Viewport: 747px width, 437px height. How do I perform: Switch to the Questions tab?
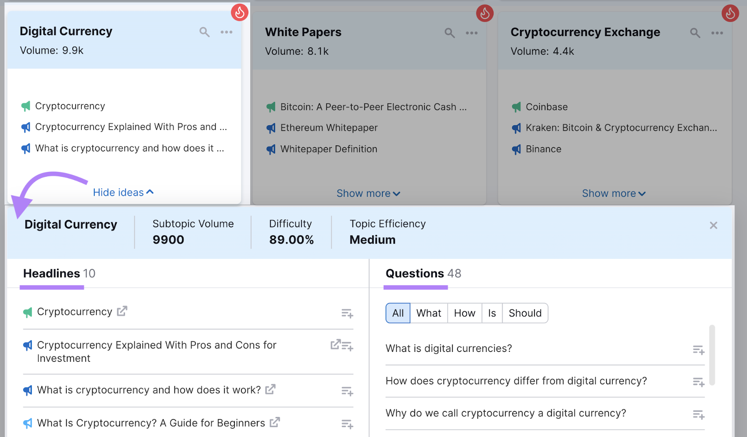(423, 273)
